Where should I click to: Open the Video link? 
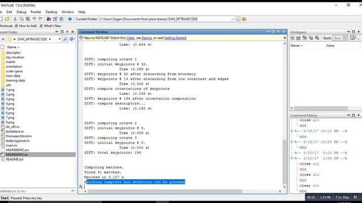click(131, 38)
